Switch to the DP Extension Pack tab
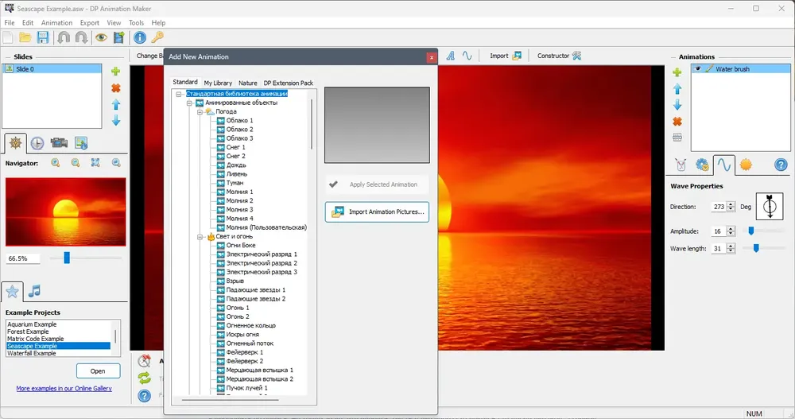Image resolution: width=795 pixels, height=419 pixels. [x=288, y=83]
